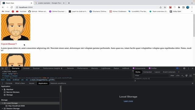Go back with the browser back arrow
The width and height of the screenshot is (195, 110).
[x=3, y=7]
